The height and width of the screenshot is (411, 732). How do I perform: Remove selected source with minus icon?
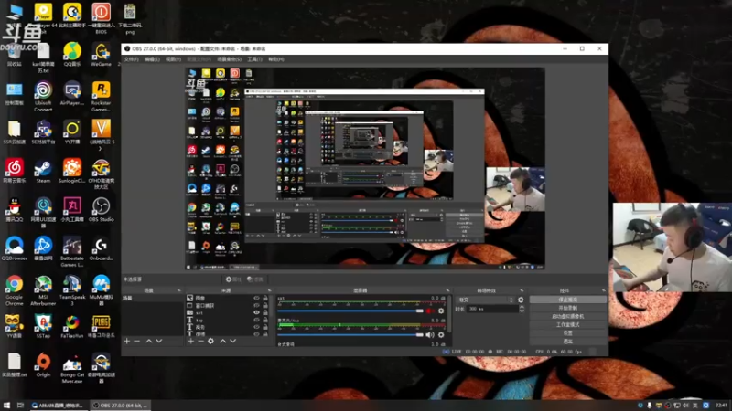coord(200,341)
